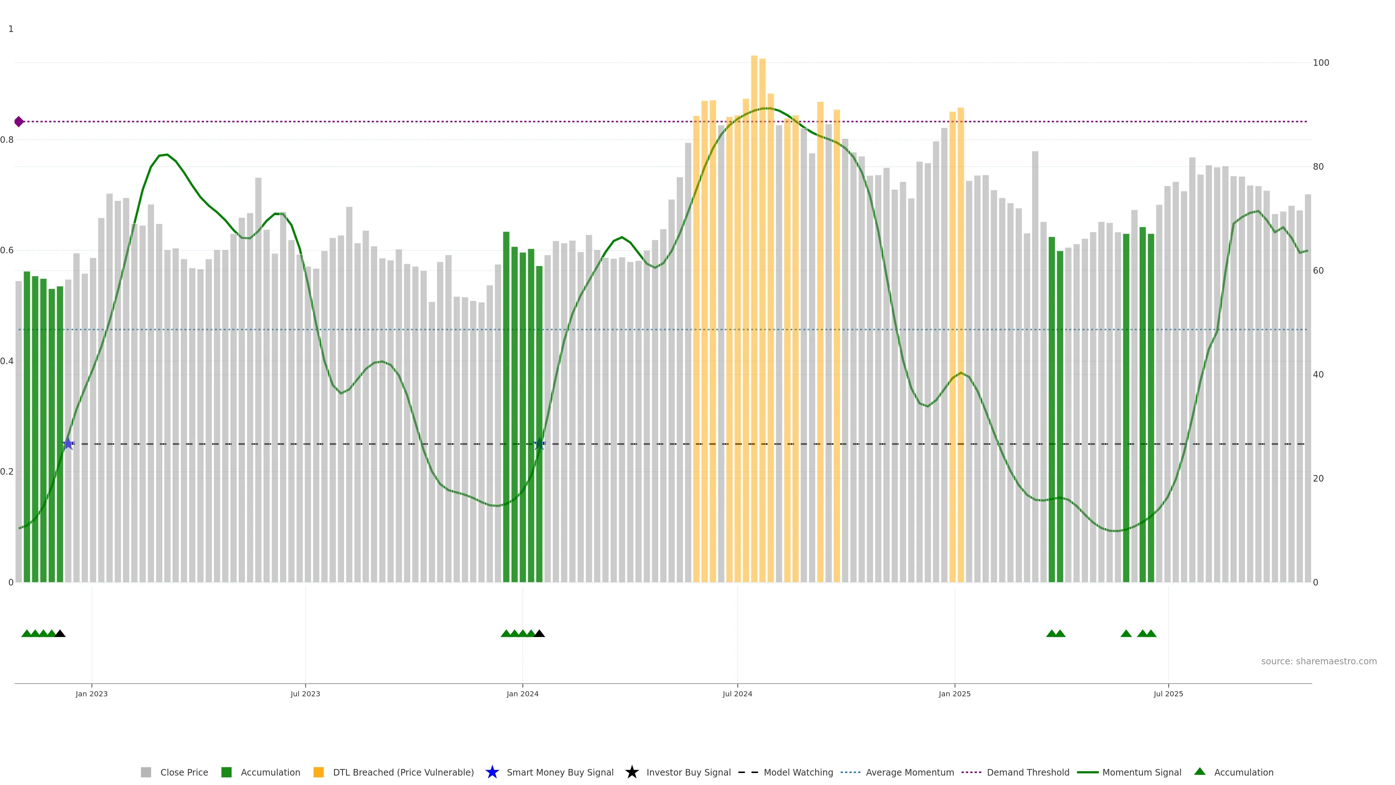Click the Jul 2024 x-axis label
This screenshot has width=1395, height=785.
click(x=737, y=693)
